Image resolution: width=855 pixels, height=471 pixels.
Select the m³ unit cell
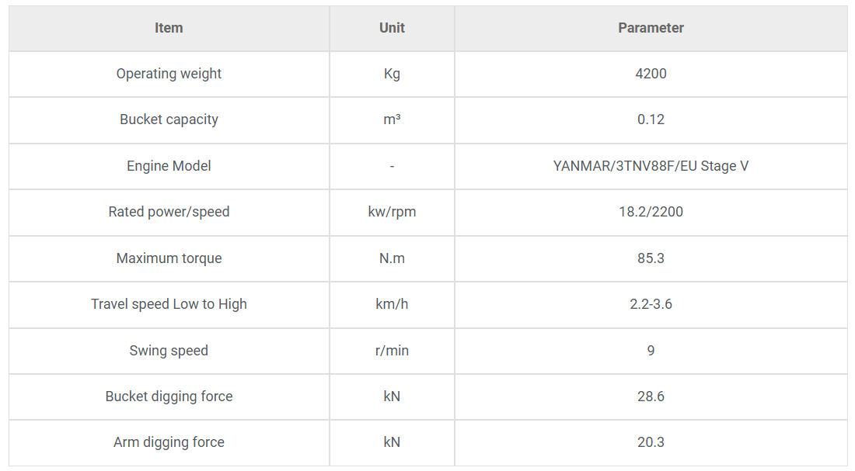[392, 119]
